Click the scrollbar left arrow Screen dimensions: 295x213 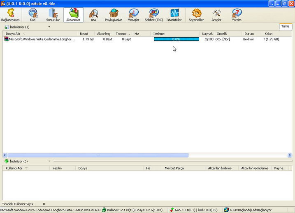pyautogui.click(x=5, y=155)
